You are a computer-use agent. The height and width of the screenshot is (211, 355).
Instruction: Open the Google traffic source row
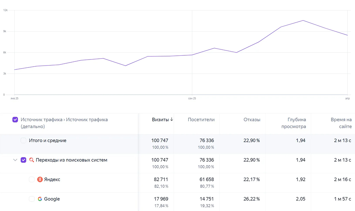(52, 199)
